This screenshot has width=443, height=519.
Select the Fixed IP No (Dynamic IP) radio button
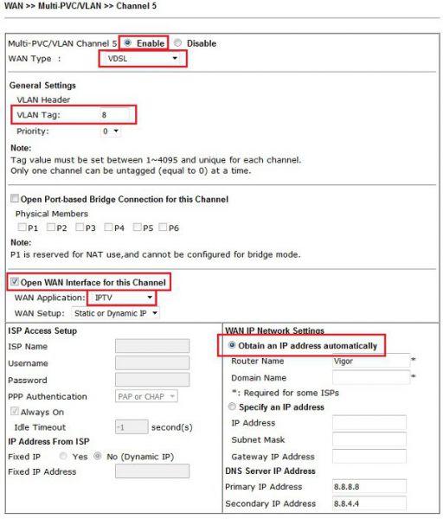pyautogui.click(x=98, y=456)
